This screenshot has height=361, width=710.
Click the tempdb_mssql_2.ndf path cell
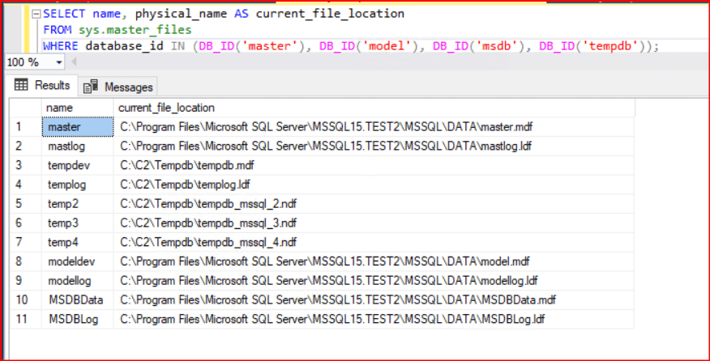pos(208,204)
